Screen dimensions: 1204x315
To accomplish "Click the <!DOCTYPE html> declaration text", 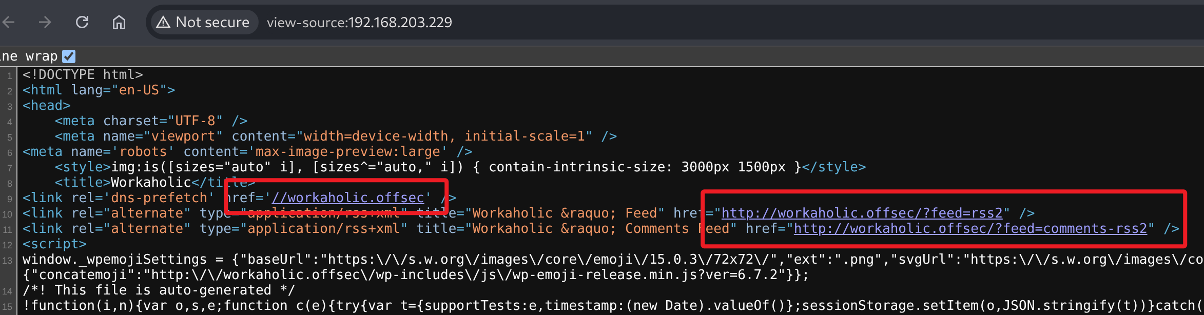I will click(83, 74).
